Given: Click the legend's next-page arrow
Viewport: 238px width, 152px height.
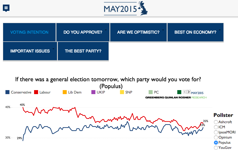Looking at the screenshot, I should (188, 92).
